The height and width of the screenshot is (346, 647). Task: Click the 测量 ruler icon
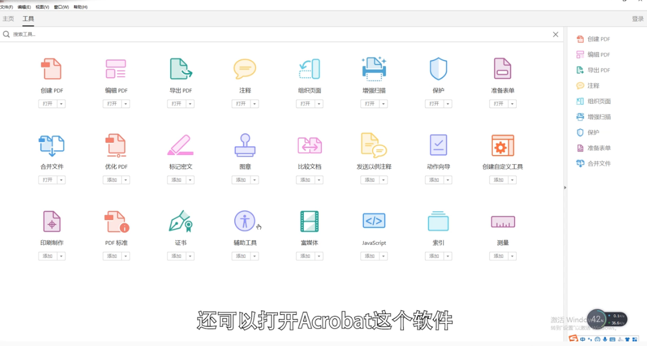point(503,222)
